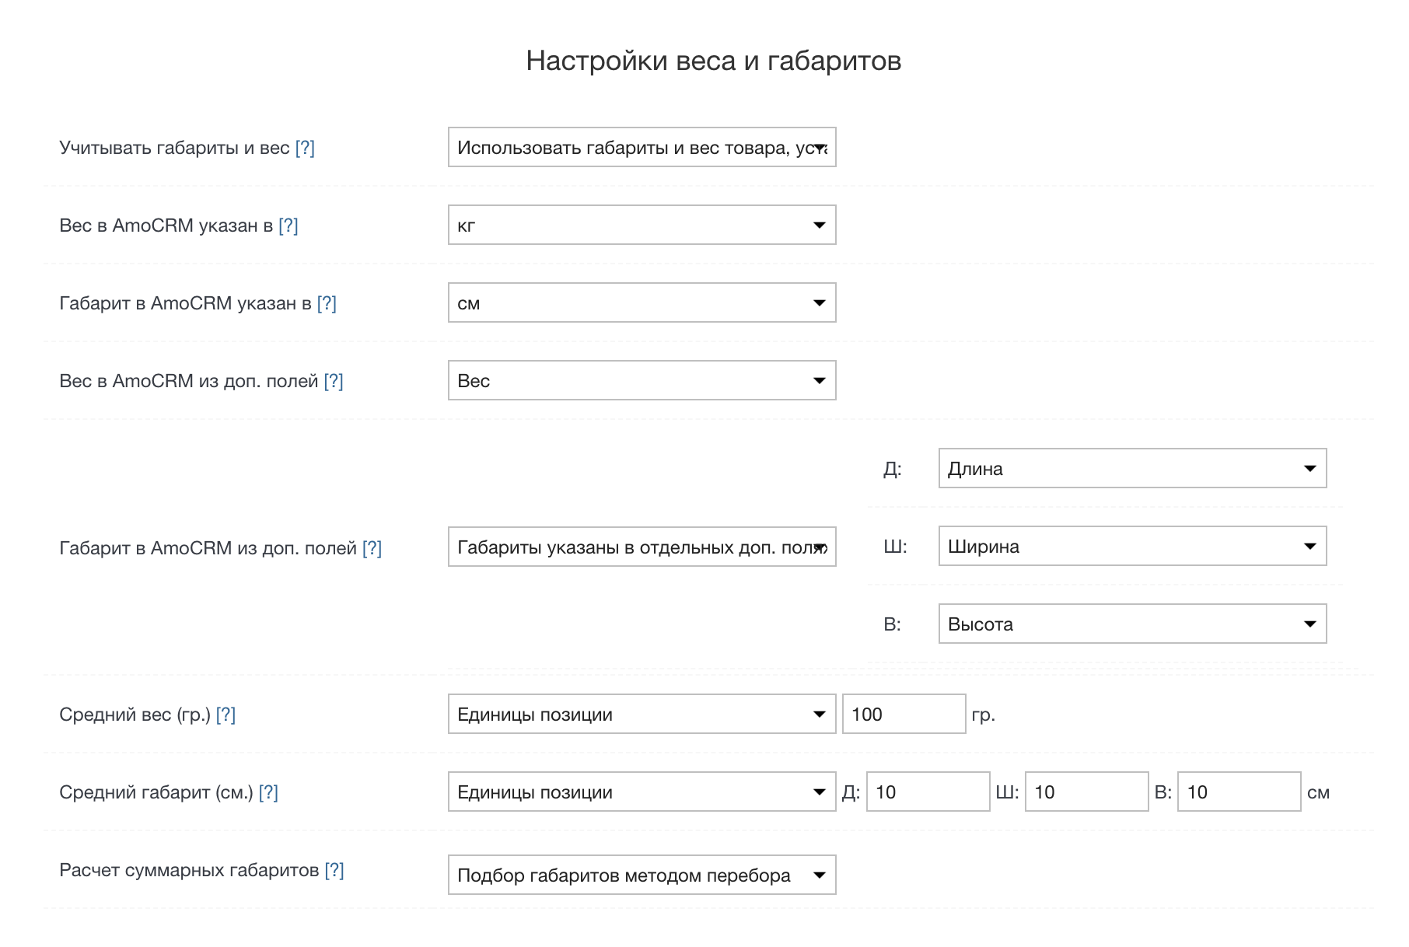The height and width of the screenshot is (947, 1409).
Task: Open help for 'Вес в AmoCRM из доп. полей'
Action: [334, 381]
